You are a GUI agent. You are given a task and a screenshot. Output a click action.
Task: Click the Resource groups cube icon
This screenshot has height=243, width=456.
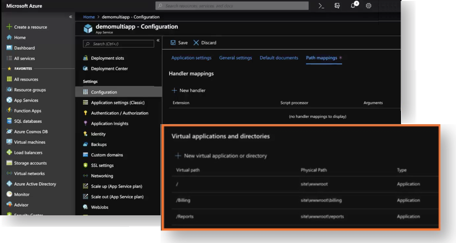[9, 89]
